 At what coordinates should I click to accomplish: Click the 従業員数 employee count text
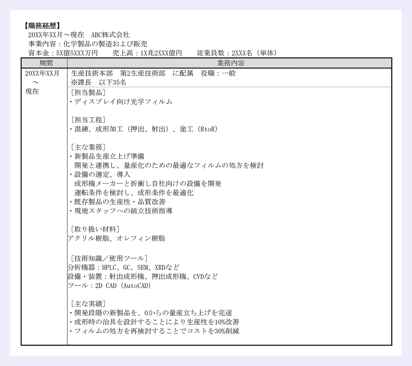coord(237,53)
